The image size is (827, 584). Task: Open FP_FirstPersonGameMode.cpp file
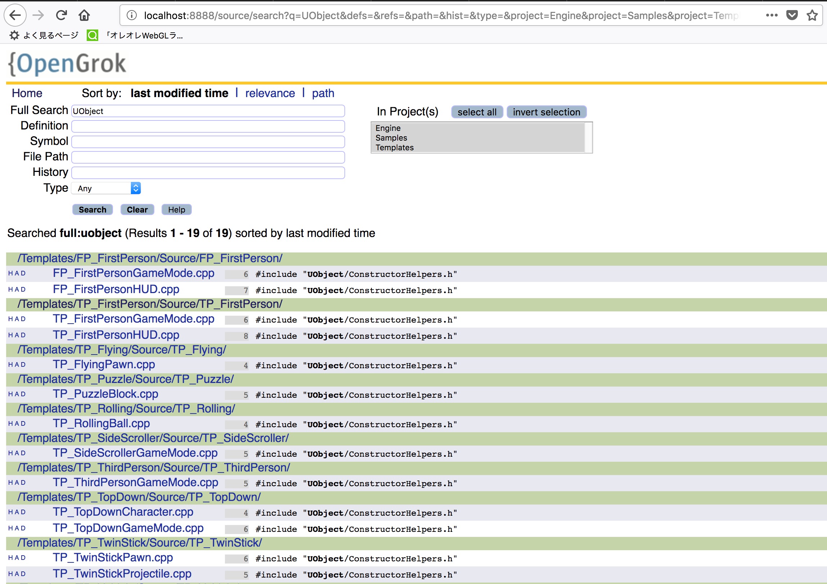(134, 273)
